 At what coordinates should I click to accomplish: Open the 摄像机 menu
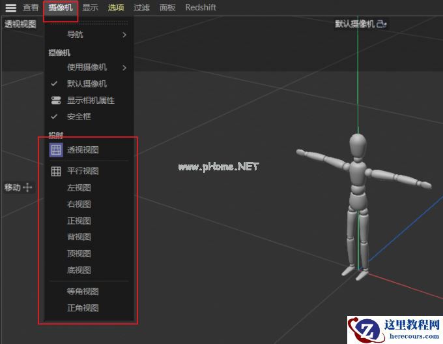click(x=61, y=7)
